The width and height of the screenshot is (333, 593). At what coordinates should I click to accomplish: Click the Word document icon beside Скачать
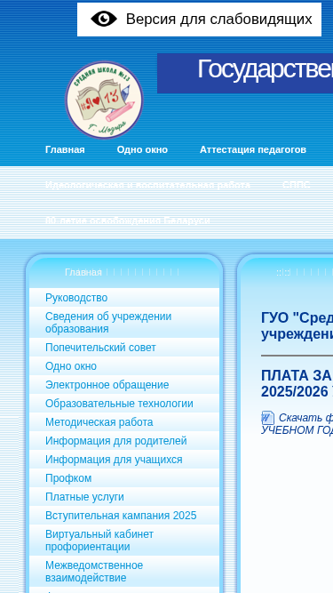click(x=267, y=418)
